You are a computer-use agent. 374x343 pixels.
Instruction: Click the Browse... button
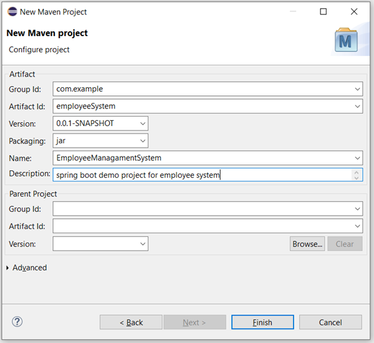[x=307, y=244]
